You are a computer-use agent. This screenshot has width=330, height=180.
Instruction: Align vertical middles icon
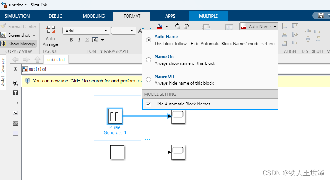(x=295, y=34)
